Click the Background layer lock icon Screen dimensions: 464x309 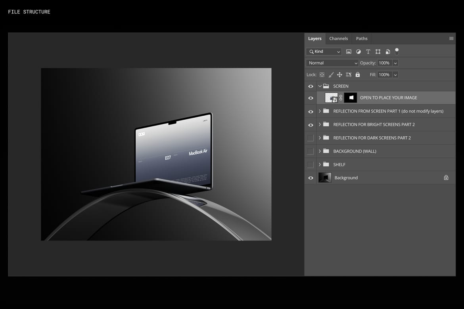click(446, 177)
